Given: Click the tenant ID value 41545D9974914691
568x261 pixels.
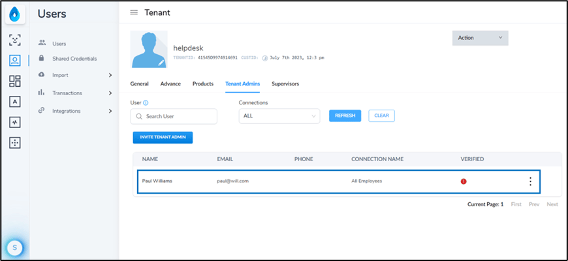Looking at the screenshot, I should click(217, 58).
